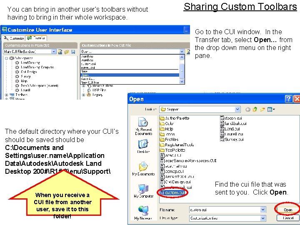Select the Land Desktop Complete workspace
Image resolution: width=300 pixels, height=225 pixels.
point(37,67)
